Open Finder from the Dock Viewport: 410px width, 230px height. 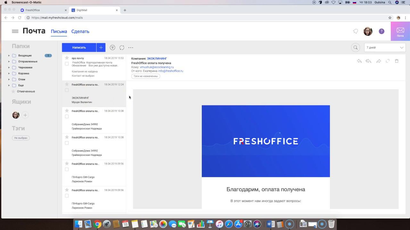pyautogui.click(x=78, y=224)
